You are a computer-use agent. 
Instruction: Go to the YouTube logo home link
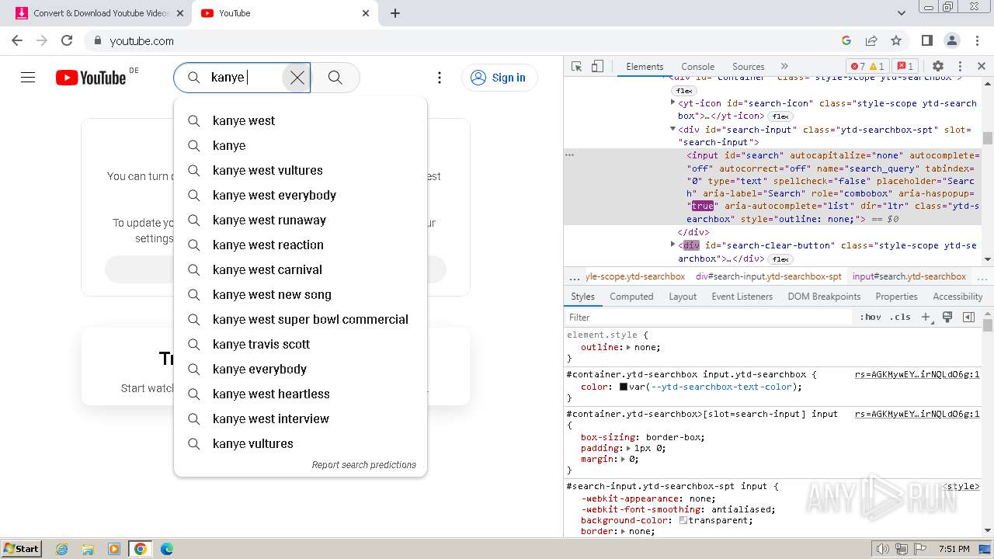click(91, 78)
